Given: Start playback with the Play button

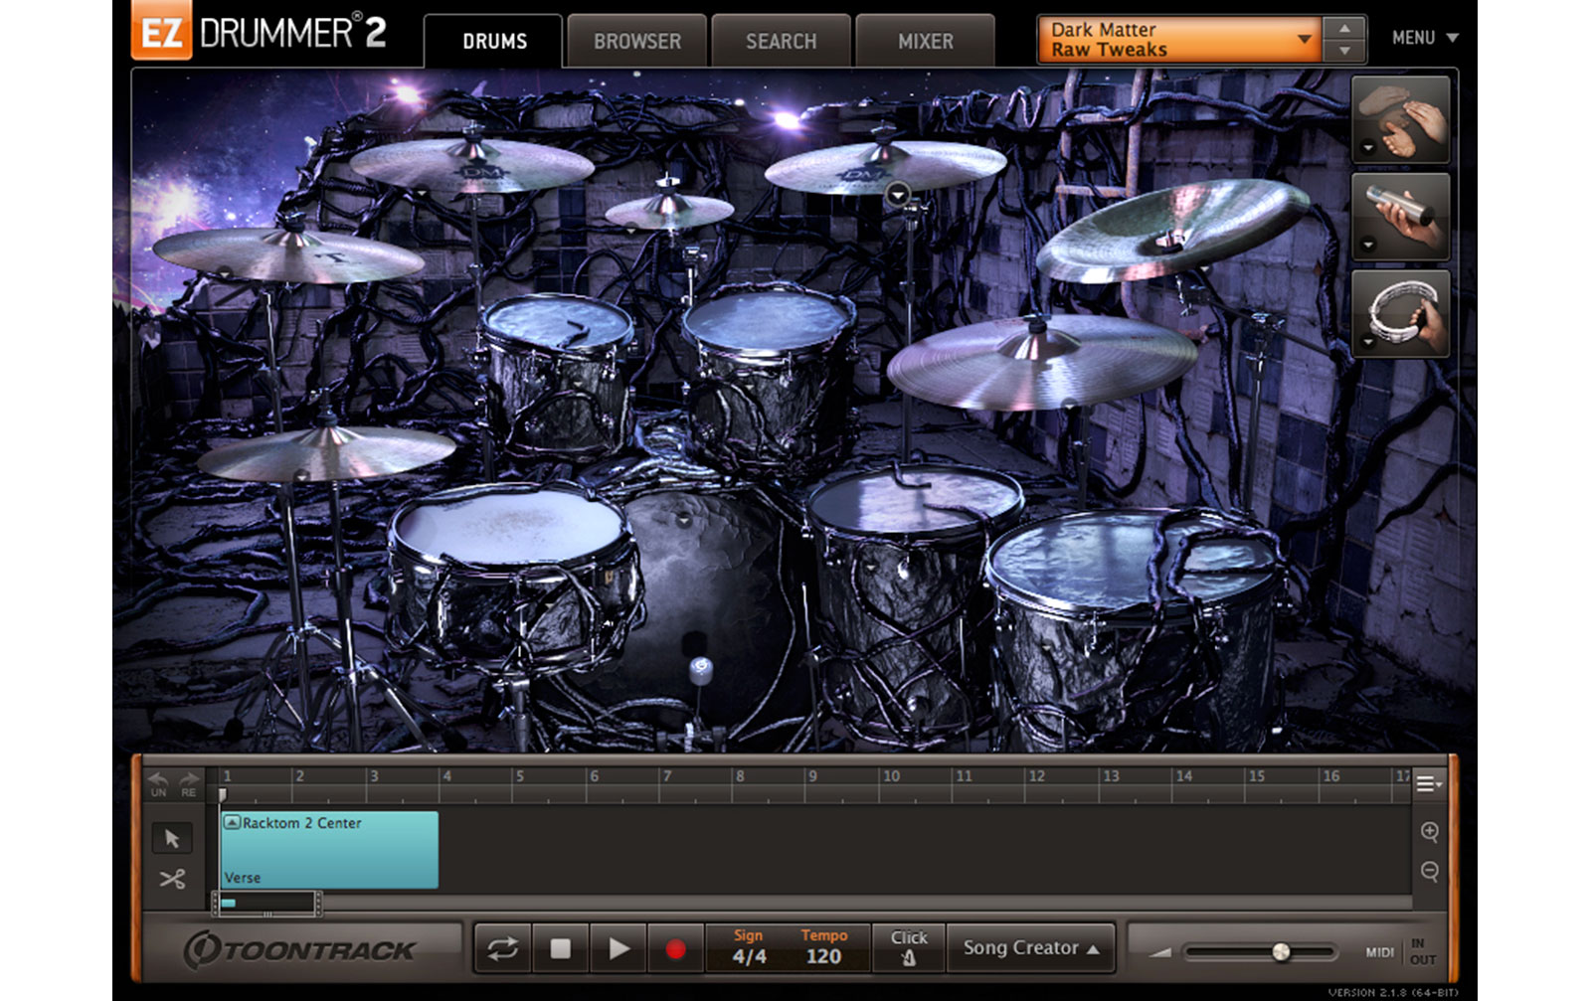Looking at the screenshot, I should [618, 949].
